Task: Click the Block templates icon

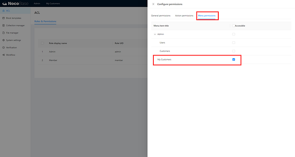Action: [x=3, y=18]
